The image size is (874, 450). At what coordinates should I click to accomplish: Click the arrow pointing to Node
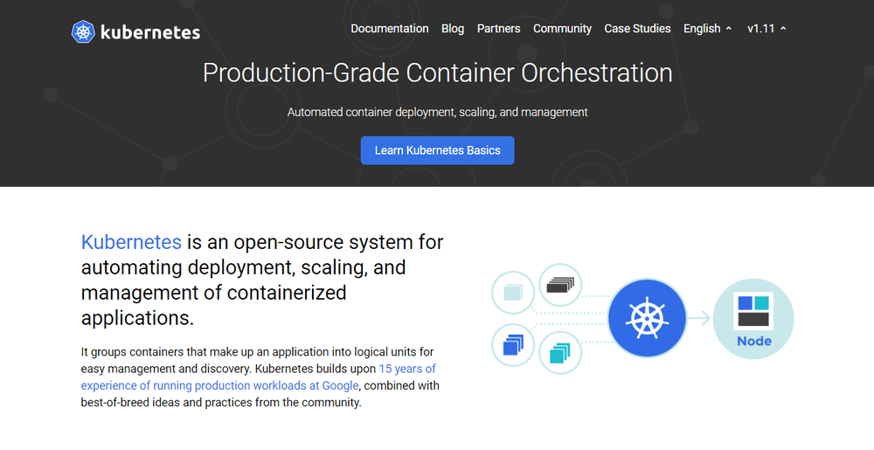(699, 319)
